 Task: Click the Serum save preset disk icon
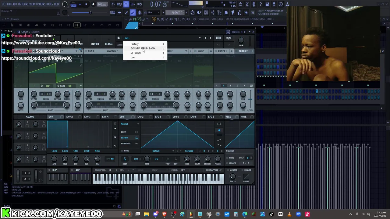click(119, 38)
